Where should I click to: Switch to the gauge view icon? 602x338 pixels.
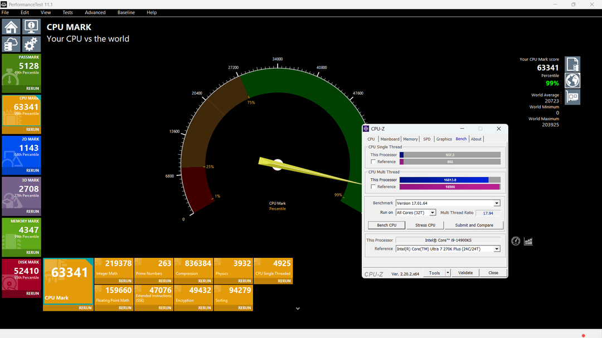(x=516, y=241)
